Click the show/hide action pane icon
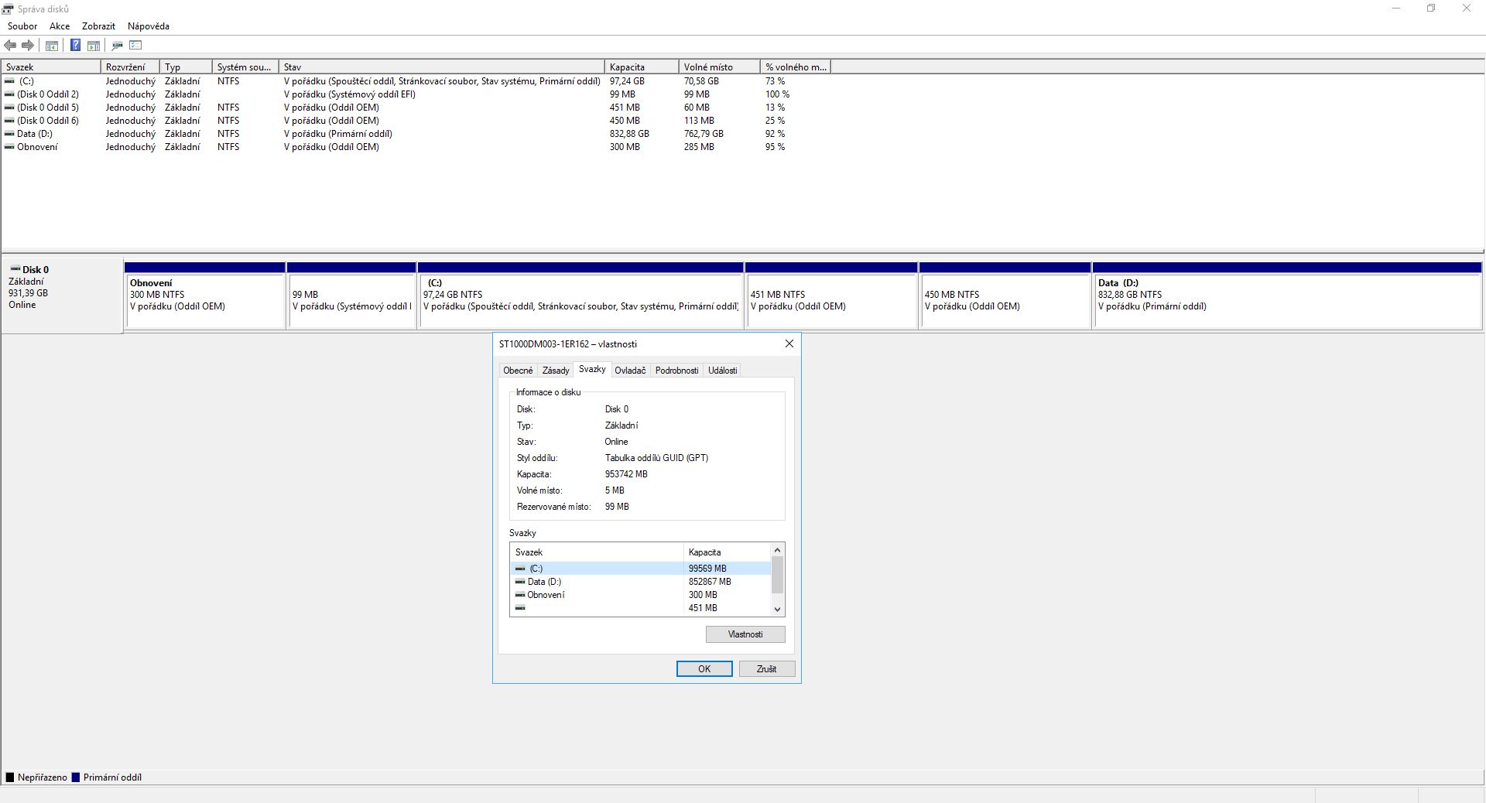 coord(94,46)
